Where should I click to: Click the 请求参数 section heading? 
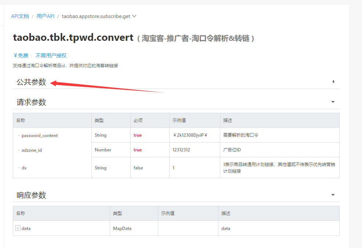pyautogui.click(x=31, y=102)
